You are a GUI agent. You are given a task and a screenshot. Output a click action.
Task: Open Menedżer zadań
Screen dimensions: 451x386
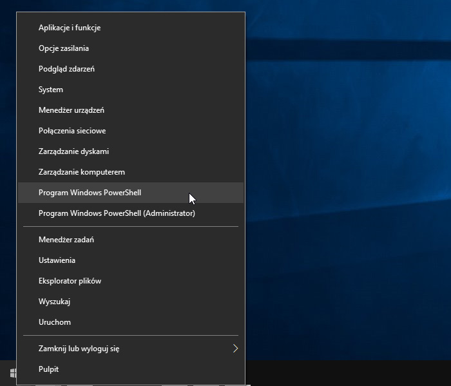[x=131, y=240]
